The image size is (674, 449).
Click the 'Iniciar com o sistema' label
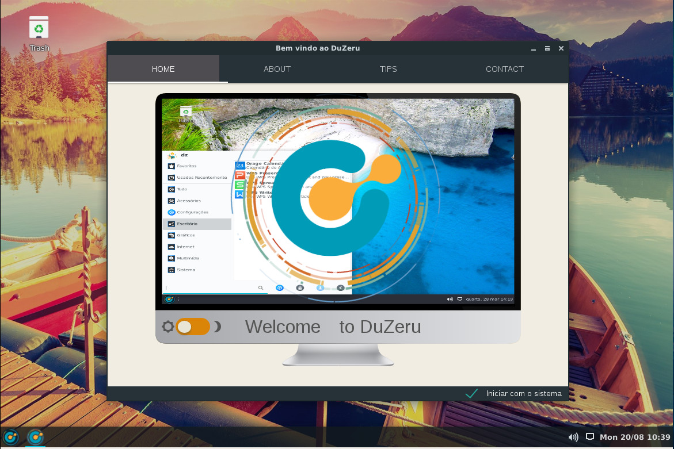524,393
